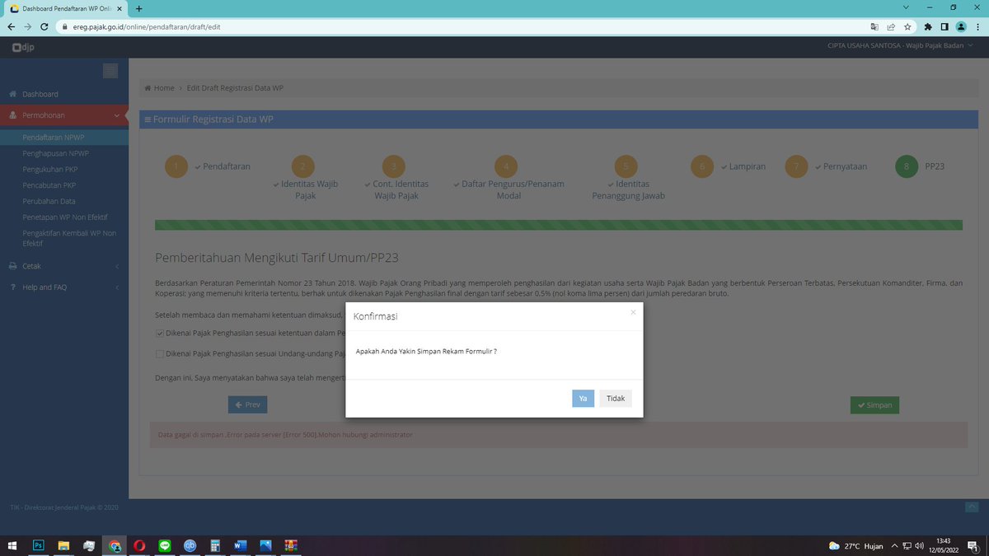Viewport: 989px width, 556px height.
Task: Open Chrome side panel icon
Action: [x=944, y=26]
